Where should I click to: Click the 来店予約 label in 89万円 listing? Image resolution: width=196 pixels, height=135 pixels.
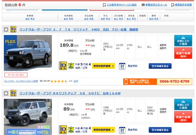132,130
